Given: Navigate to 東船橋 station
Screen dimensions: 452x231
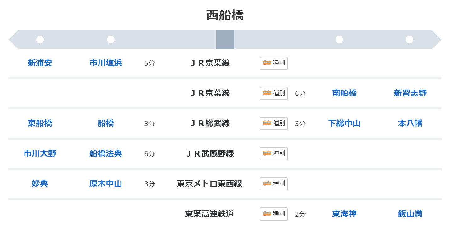Looking at the screenshot, I should pyautogui.click(x=40, y=123).
